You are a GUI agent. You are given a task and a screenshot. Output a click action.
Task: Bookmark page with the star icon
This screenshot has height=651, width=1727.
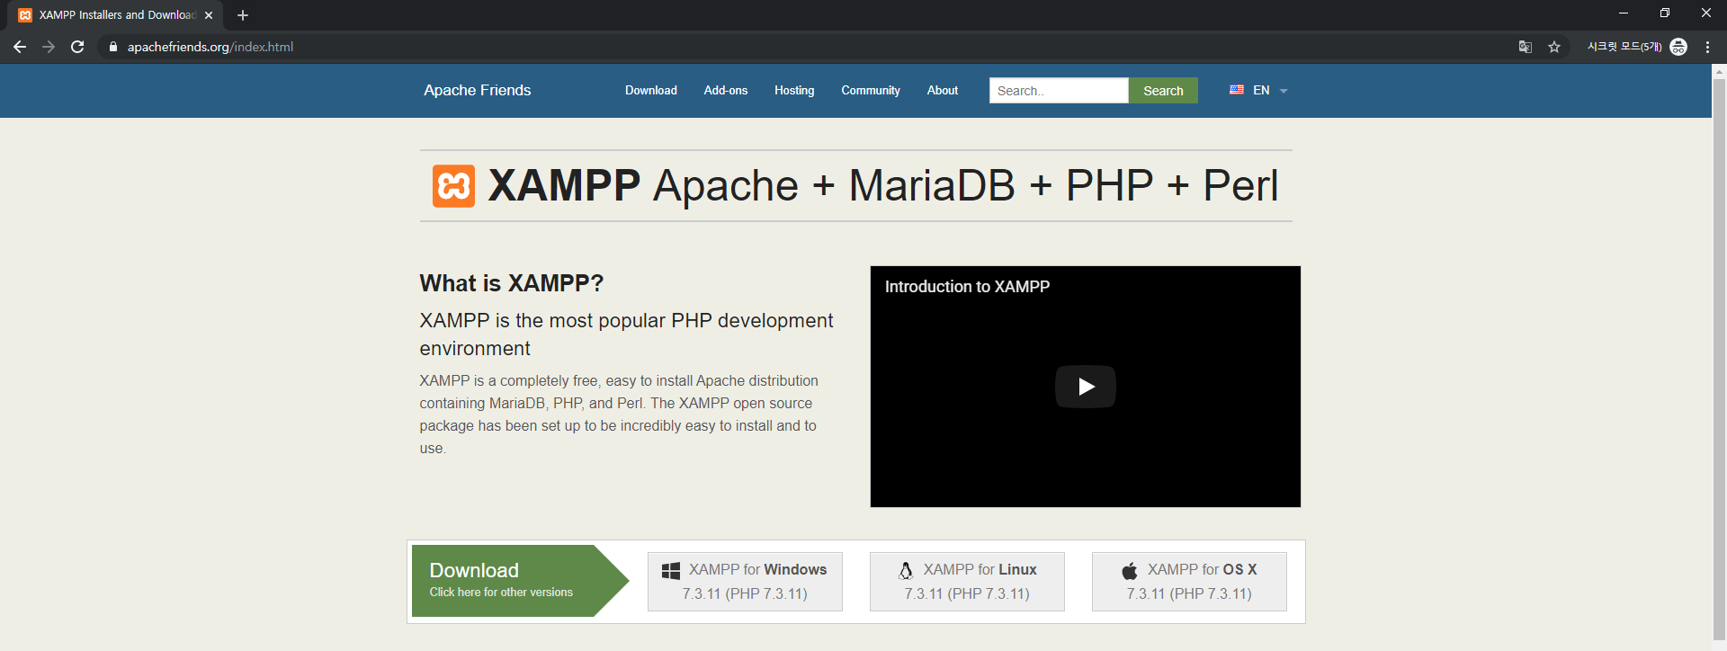tap(1554, 47)
